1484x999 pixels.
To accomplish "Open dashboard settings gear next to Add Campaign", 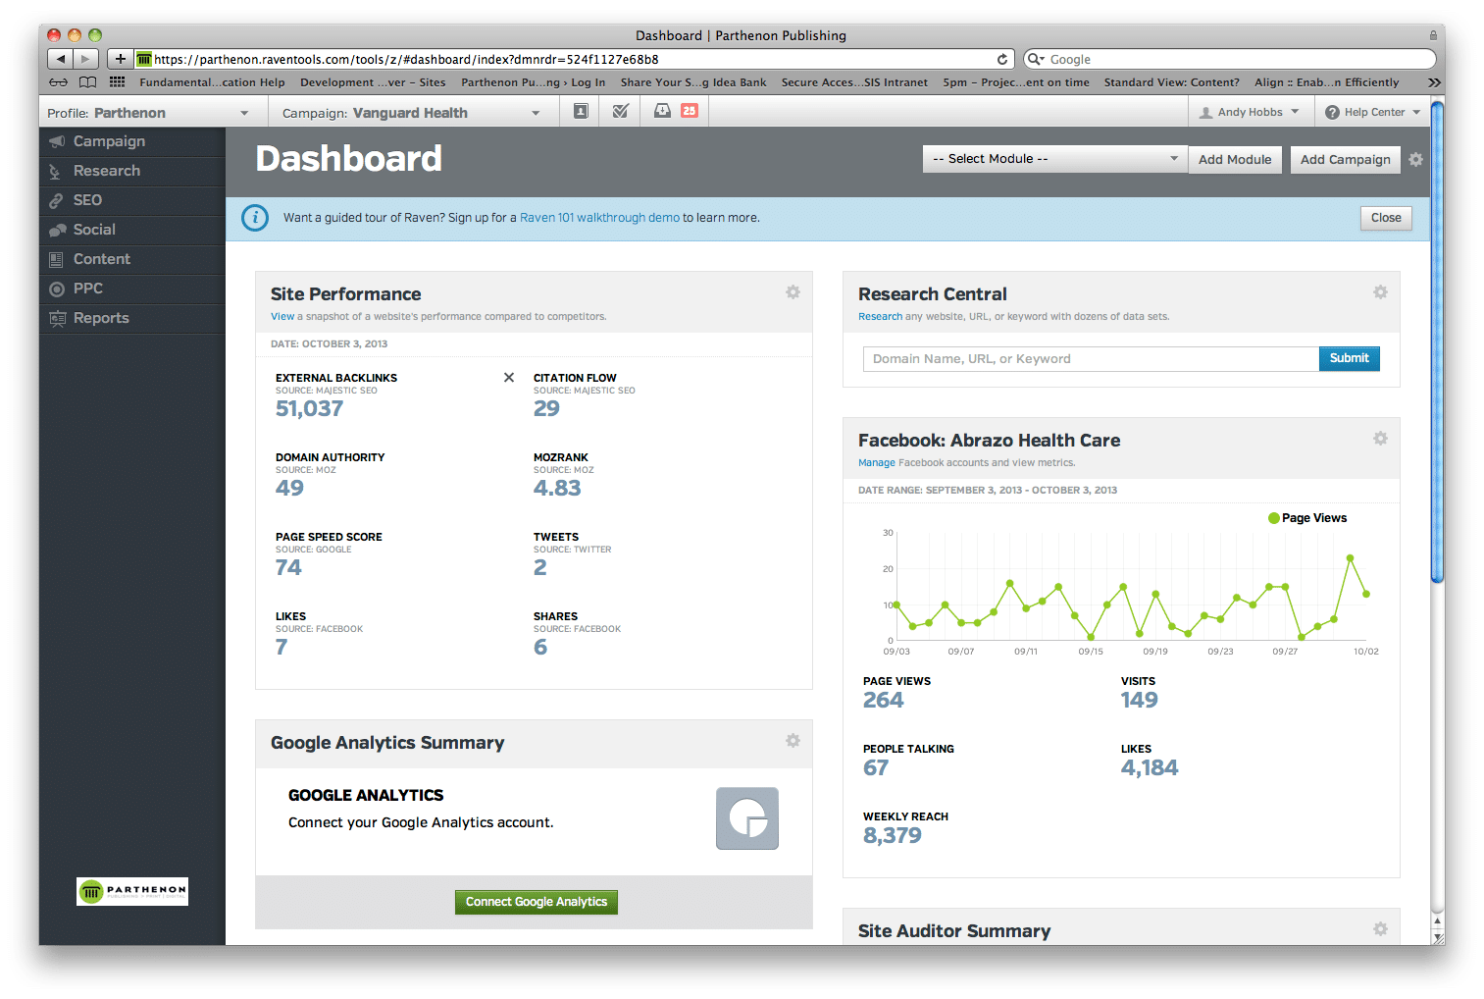I will pyautogui.click(x=1415, y=159).
